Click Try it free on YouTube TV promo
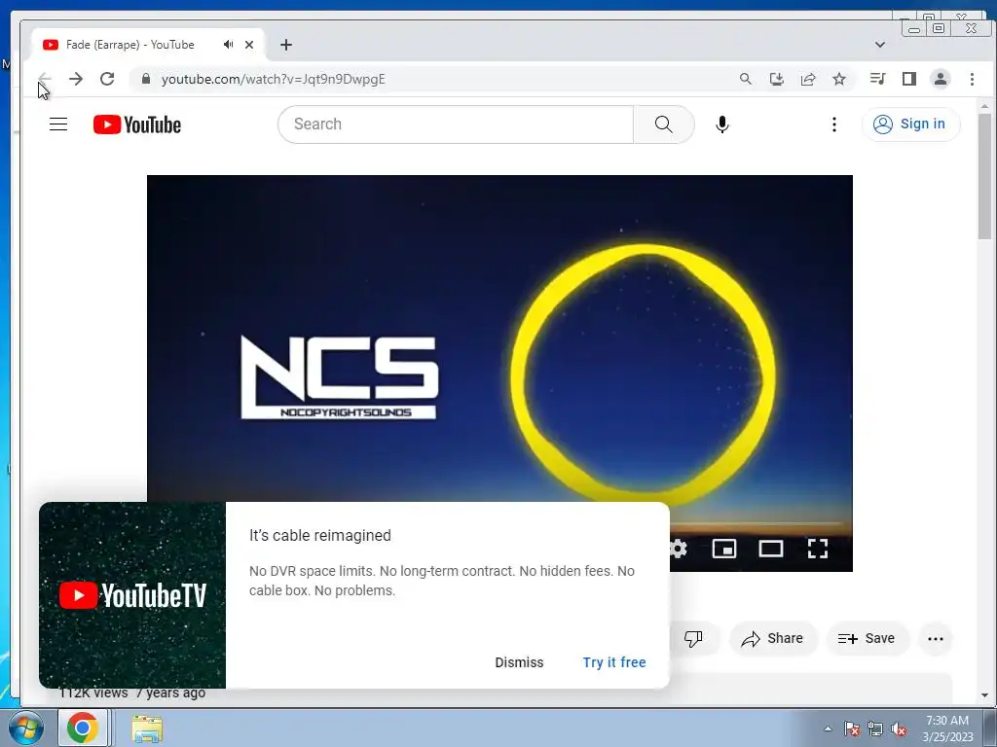This screenshot has height=747, width=997. (614, 662)
